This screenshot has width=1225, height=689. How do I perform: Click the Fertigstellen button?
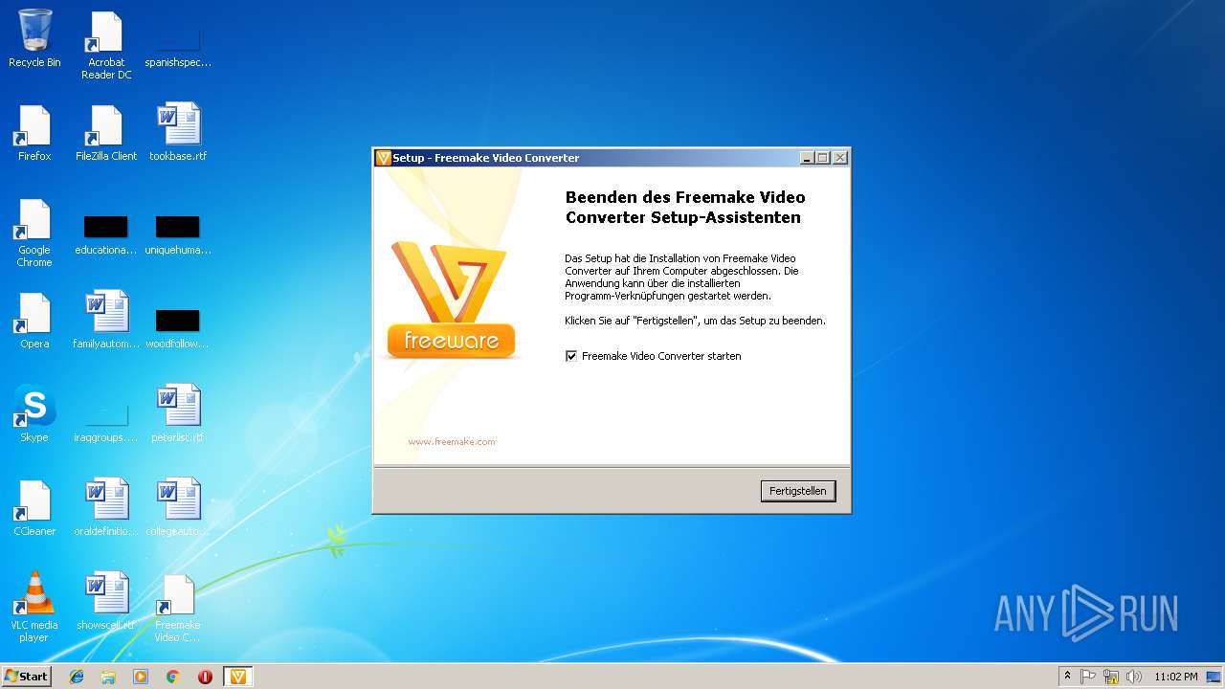click(798, 491)
